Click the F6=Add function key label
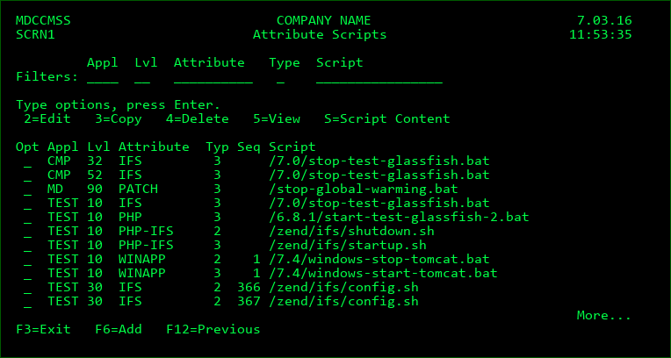671x358 pixels. coord(119,329)
